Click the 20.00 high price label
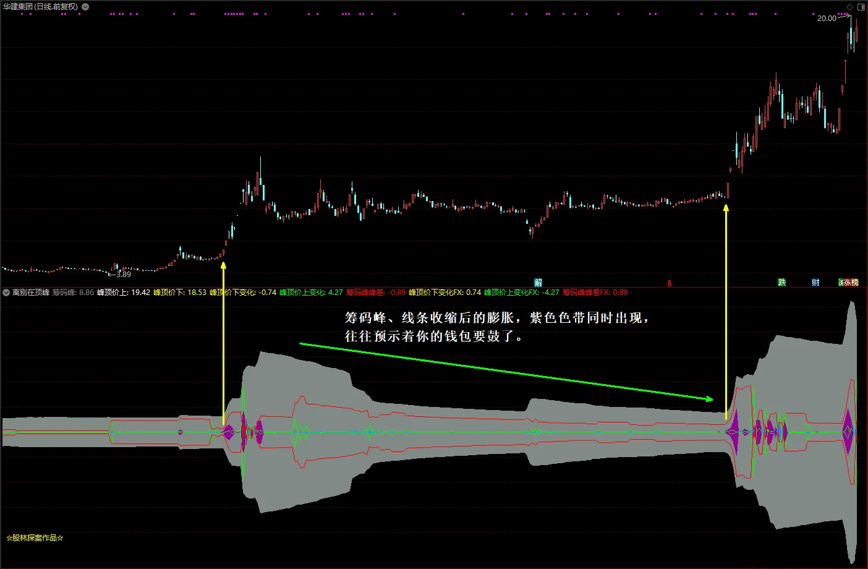868x569 pixels. pos(827,18)
